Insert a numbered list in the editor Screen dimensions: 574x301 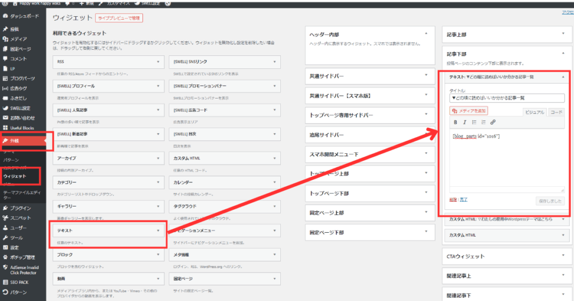click(483, 122)
